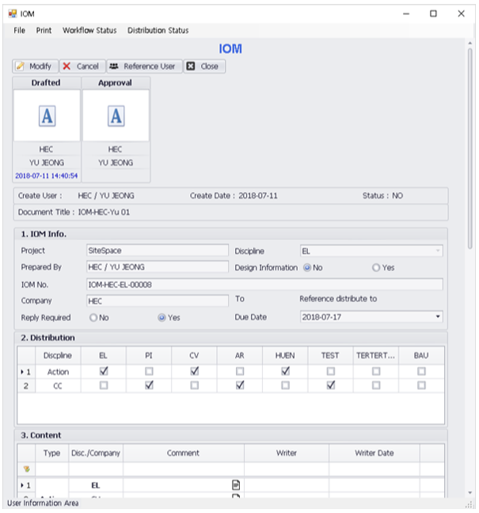This screenshot has width=479, height=513.
Task: Click the Close button's box icon
Action: 191,67
